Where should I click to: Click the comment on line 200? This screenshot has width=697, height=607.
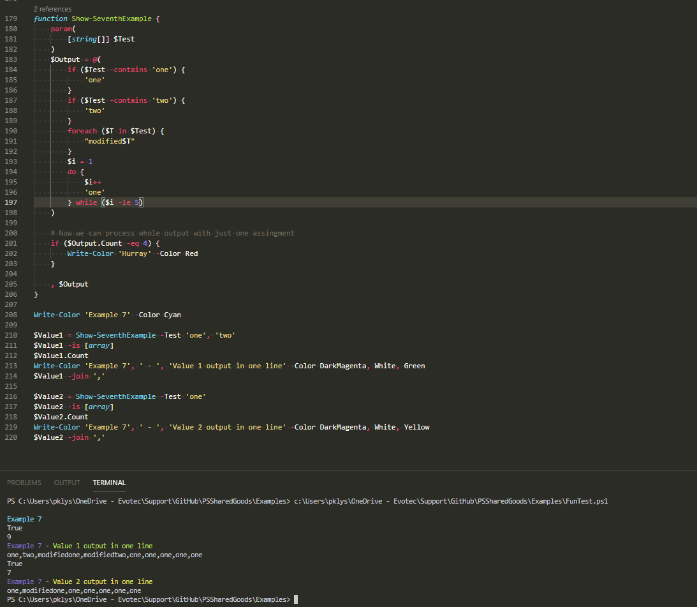pyautogui.click(x=172, y=232)
